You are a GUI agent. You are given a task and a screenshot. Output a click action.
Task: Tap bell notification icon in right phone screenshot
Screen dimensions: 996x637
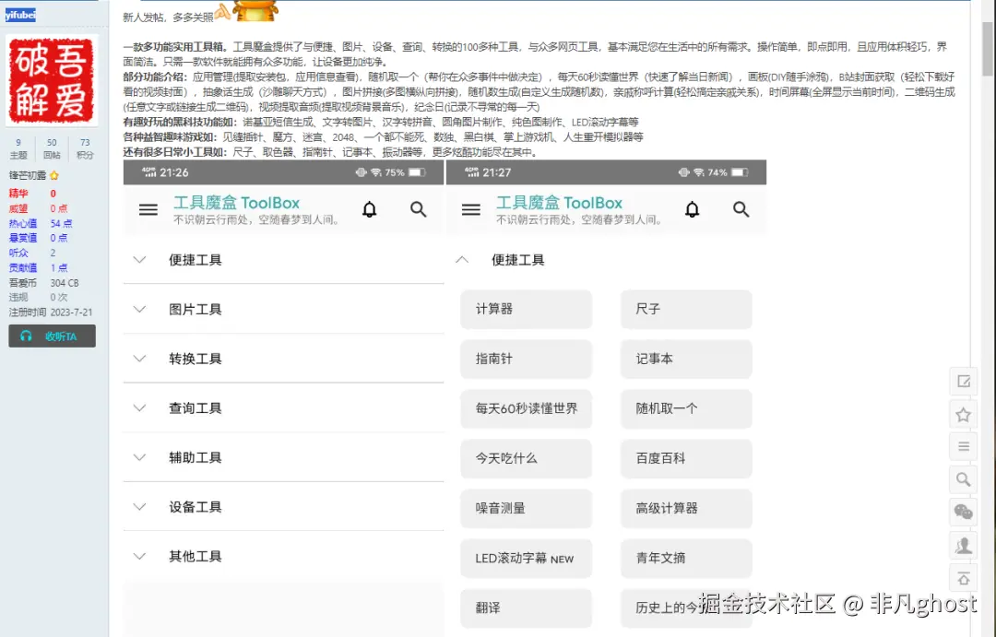click(x=692, y=209)
